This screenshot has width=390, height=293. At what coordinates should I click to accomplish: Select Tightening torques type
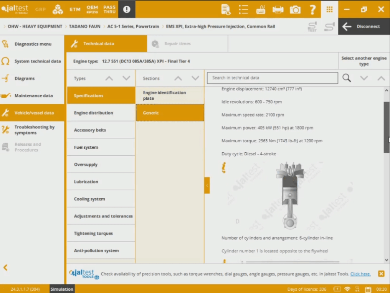coord(101,233)
